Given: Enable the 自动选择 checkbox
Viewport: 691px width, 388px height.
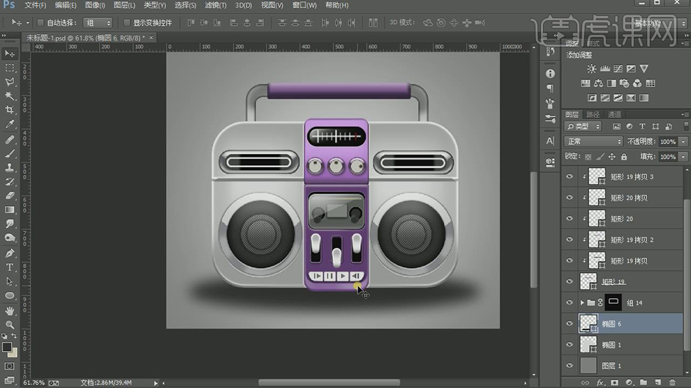Looking at the screenshot, I should pyautogui.click(x=40, y=23).
